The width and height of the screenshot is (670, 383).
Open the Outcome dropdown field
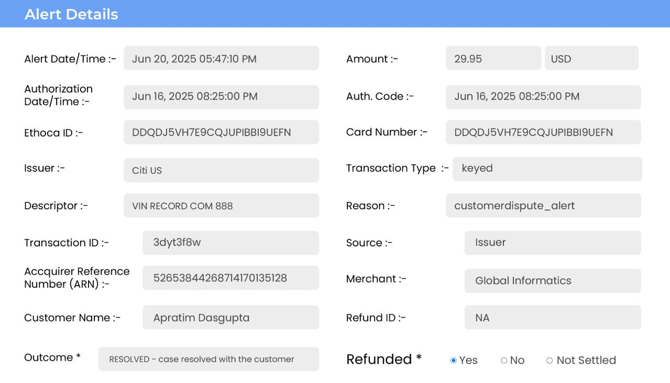click(208, 359)
